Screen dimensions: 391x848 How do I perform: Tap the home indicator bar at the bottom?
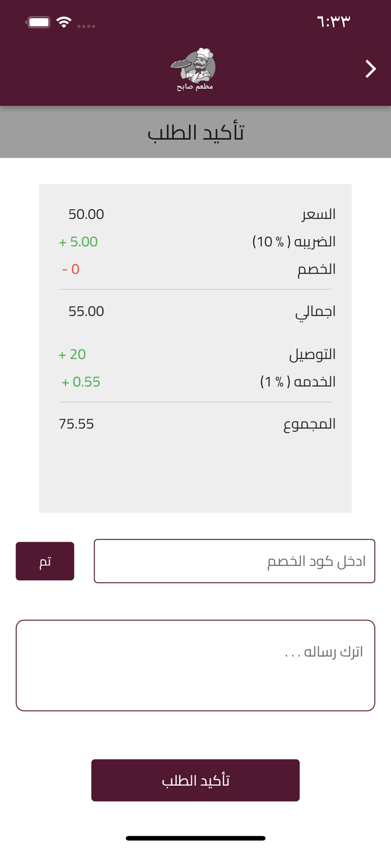(x=195, y=838)
